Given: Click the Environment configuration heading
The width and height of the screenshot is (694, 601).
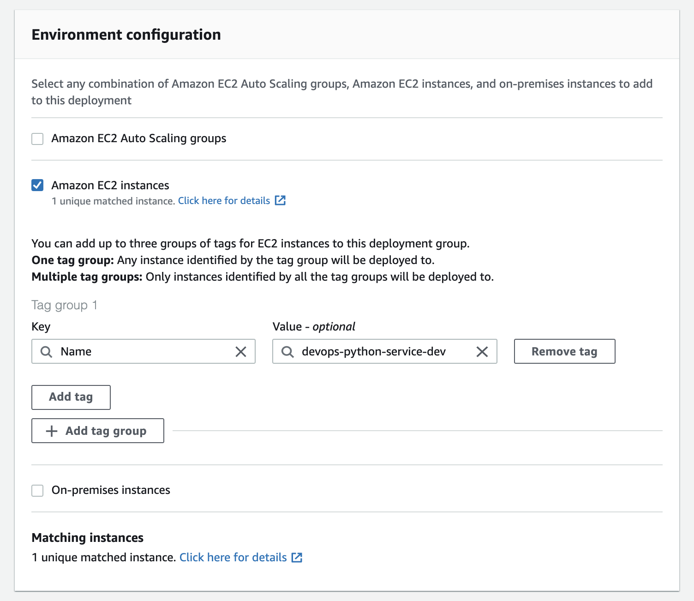Looking at the screenshot, I should [126, 35].
